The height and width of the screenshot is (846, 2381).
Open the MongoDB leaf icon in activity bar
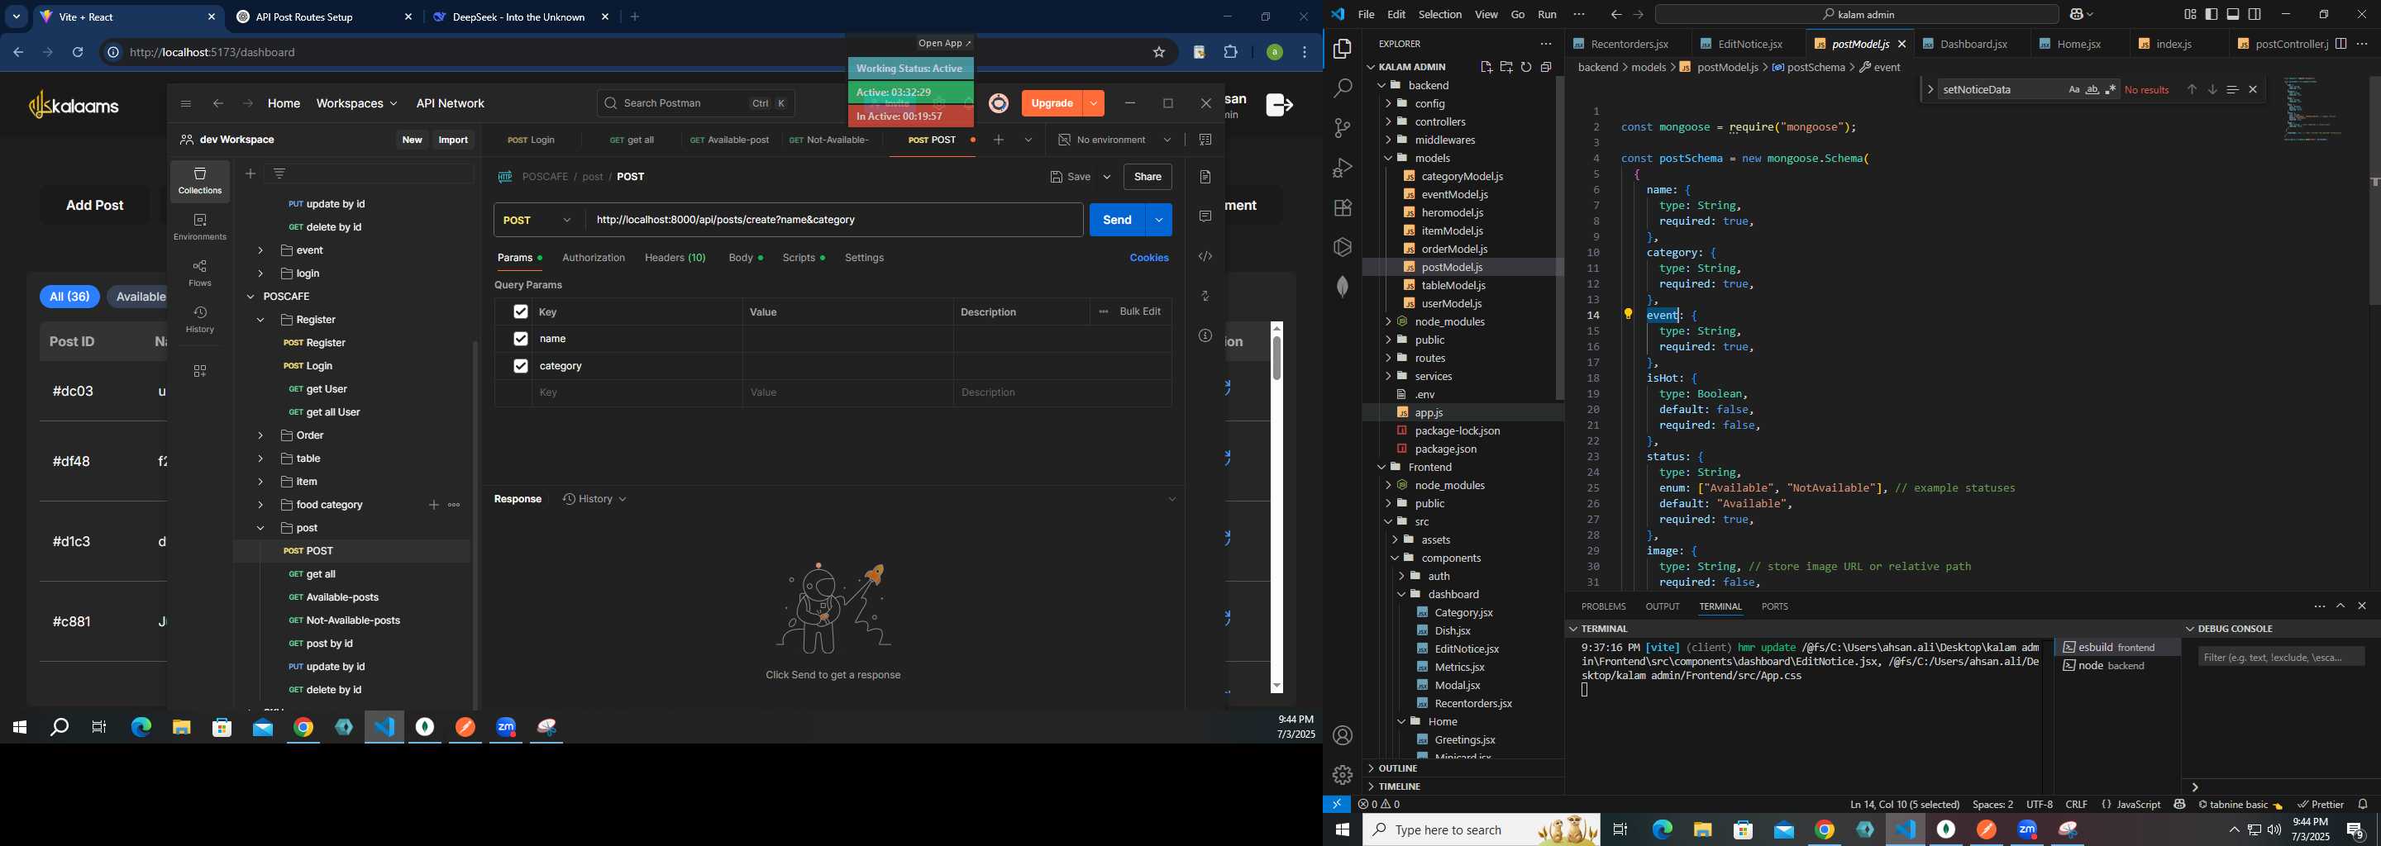point(1342,288)
